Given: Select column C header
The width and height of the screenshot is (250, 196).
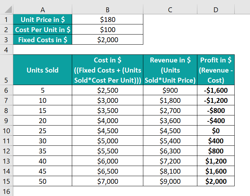Looking at the screenshot, I should 170,9.
